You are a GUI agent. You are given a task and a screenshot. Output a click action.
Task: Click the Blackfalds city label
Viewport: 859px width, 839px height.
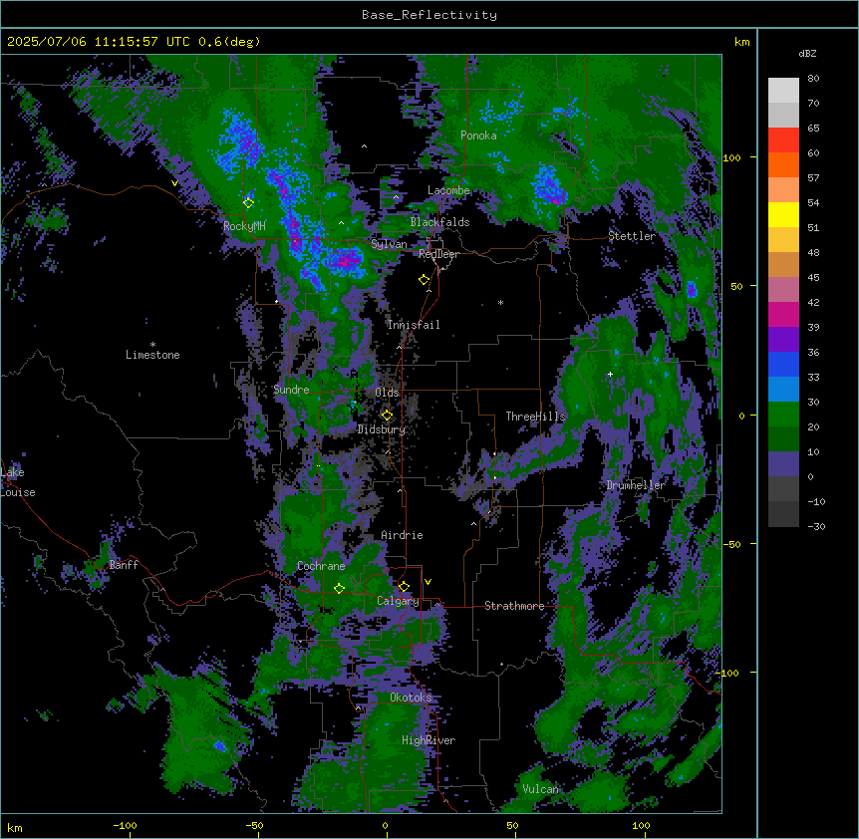point(439,222)
